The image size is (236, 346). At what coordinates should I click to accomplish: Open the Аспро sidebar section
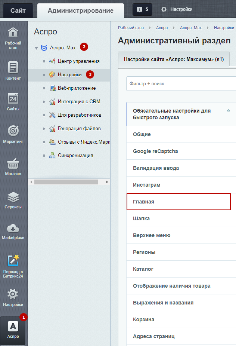[13, 330]
